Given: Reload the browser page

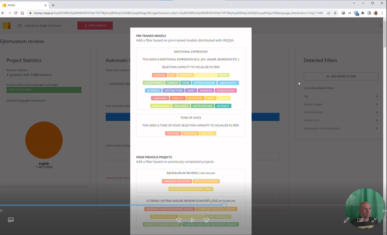Looking at the screenshot, I should coord(16,13).
